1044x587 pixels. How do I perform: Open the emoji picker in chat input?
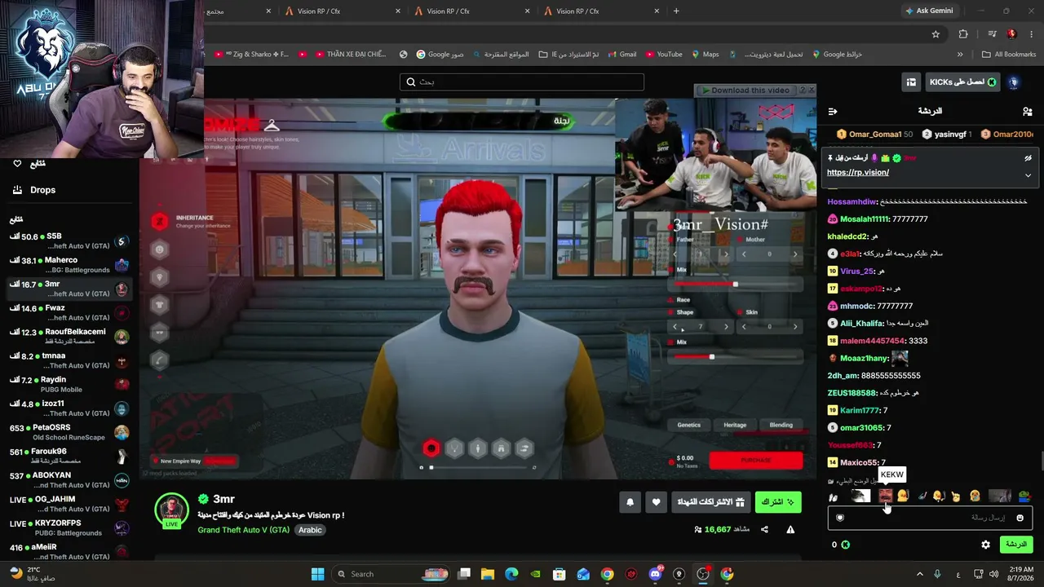[1020, 518]
